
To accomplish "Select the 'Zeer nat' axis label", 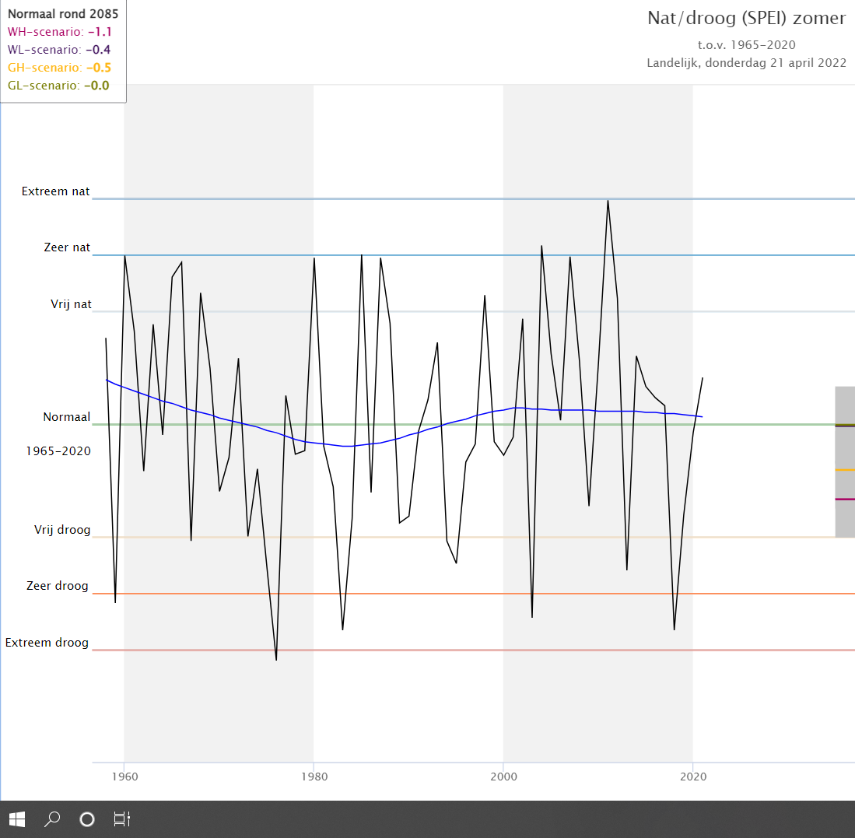I will tap(67, 247).
